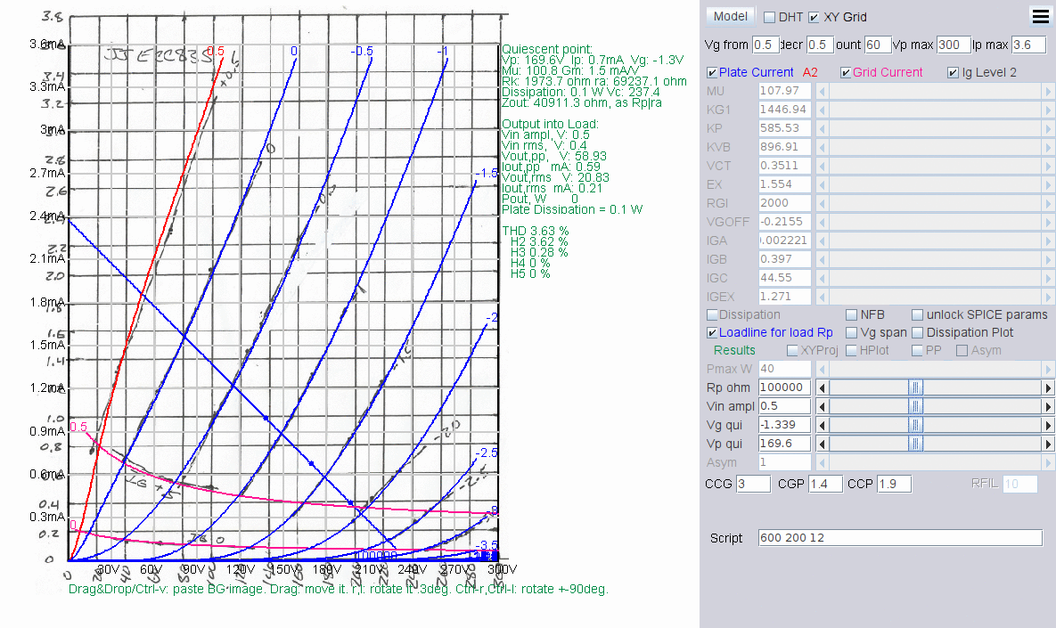Toggle the XY Grid checkbox
Viewport: 1056px width, 628px height.
[x=814, y=17]
